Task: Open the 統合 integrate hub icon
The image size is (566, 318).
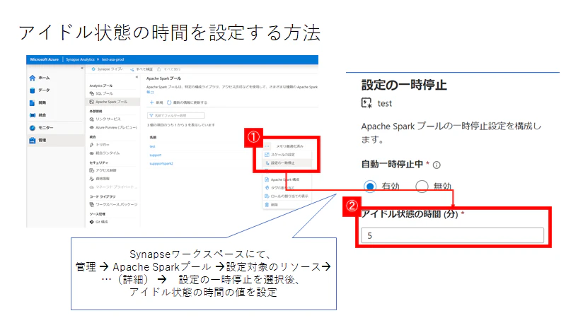Action: [x=33, y=115]
